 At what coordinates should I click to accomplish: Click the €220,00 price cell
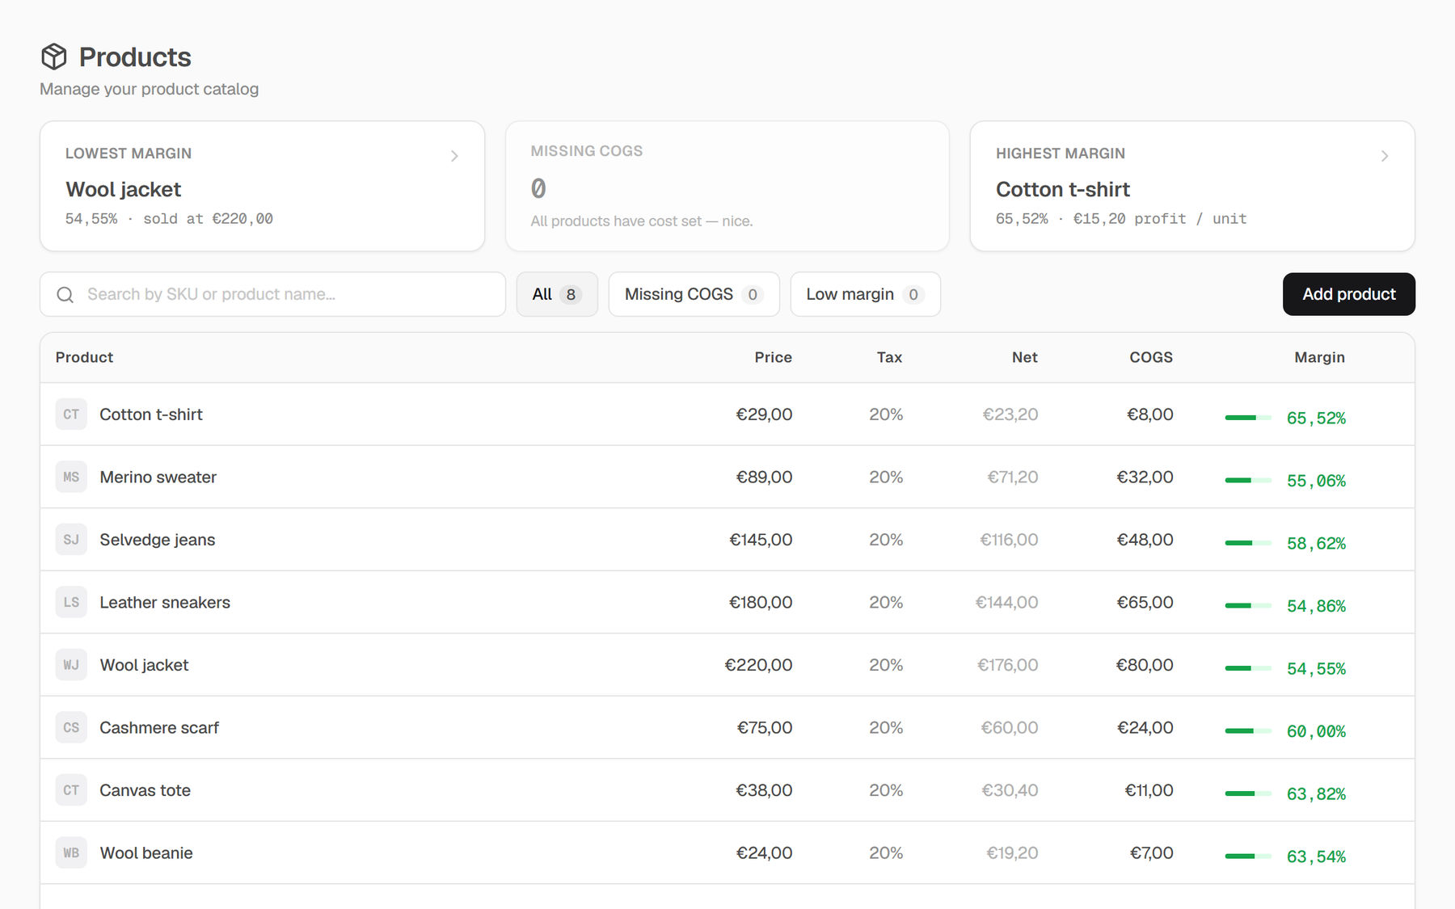758,665
